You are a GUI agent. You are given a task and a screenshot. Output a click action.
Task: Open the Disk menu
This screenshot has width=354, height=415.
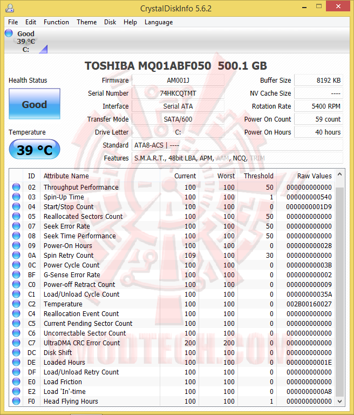pyautogui.click(x=110, y=22)
